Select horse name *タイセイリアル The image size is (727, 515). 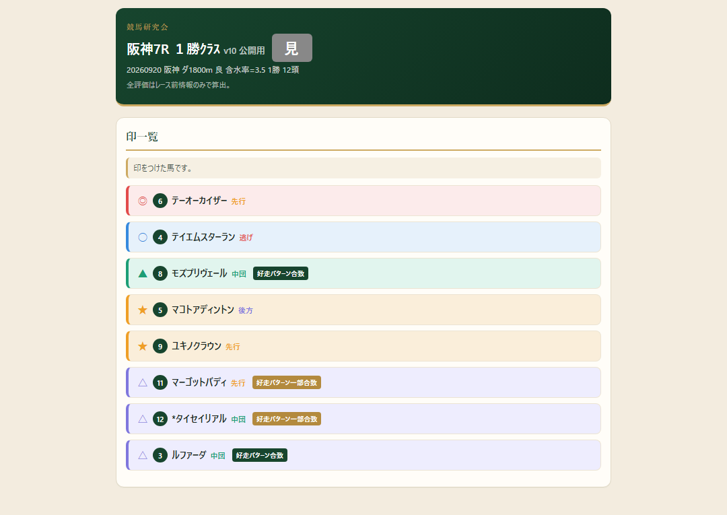pos(199,418)
